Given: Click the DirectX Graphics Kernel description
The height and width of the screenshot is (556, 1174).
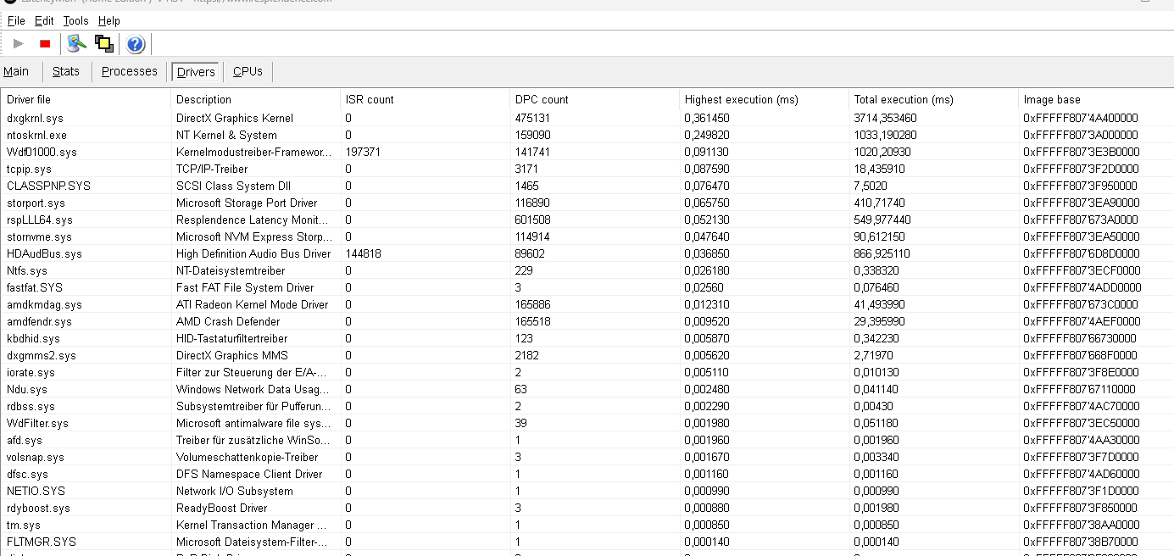Looking at the screenshot, I should 235,118.
